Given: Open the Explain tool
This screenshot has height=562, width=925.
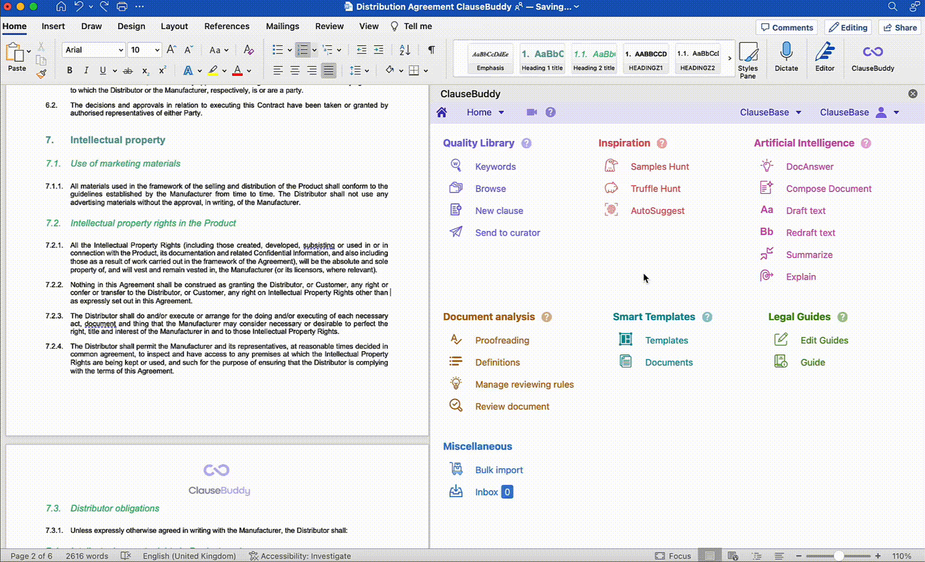Looking at the screenshot, I should 801,277.
